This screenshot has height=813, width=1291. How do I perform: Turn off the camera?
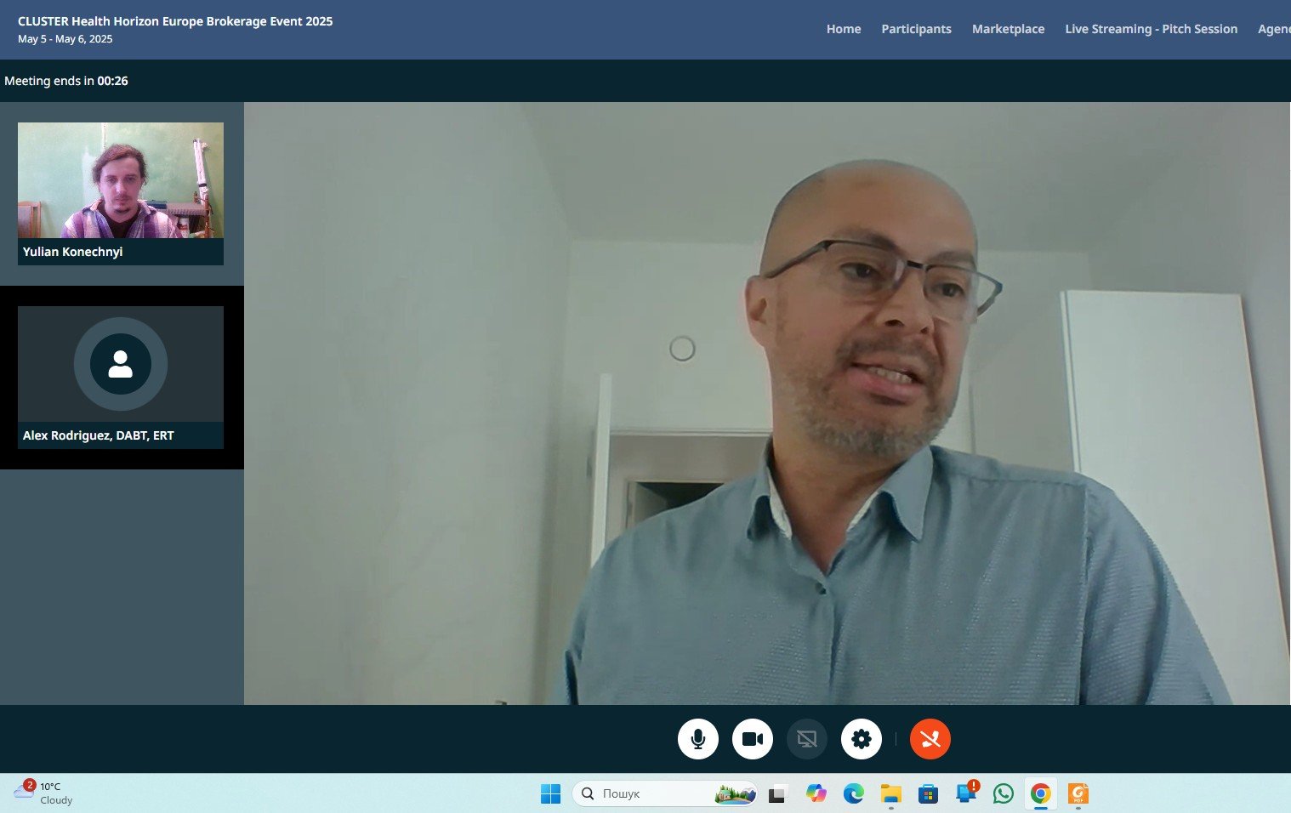pyautogui.click(x=752, y=739)
